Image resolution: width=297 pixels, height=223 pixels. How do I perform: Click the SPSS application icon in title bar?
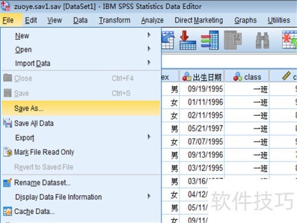click(x=5, y=6)
